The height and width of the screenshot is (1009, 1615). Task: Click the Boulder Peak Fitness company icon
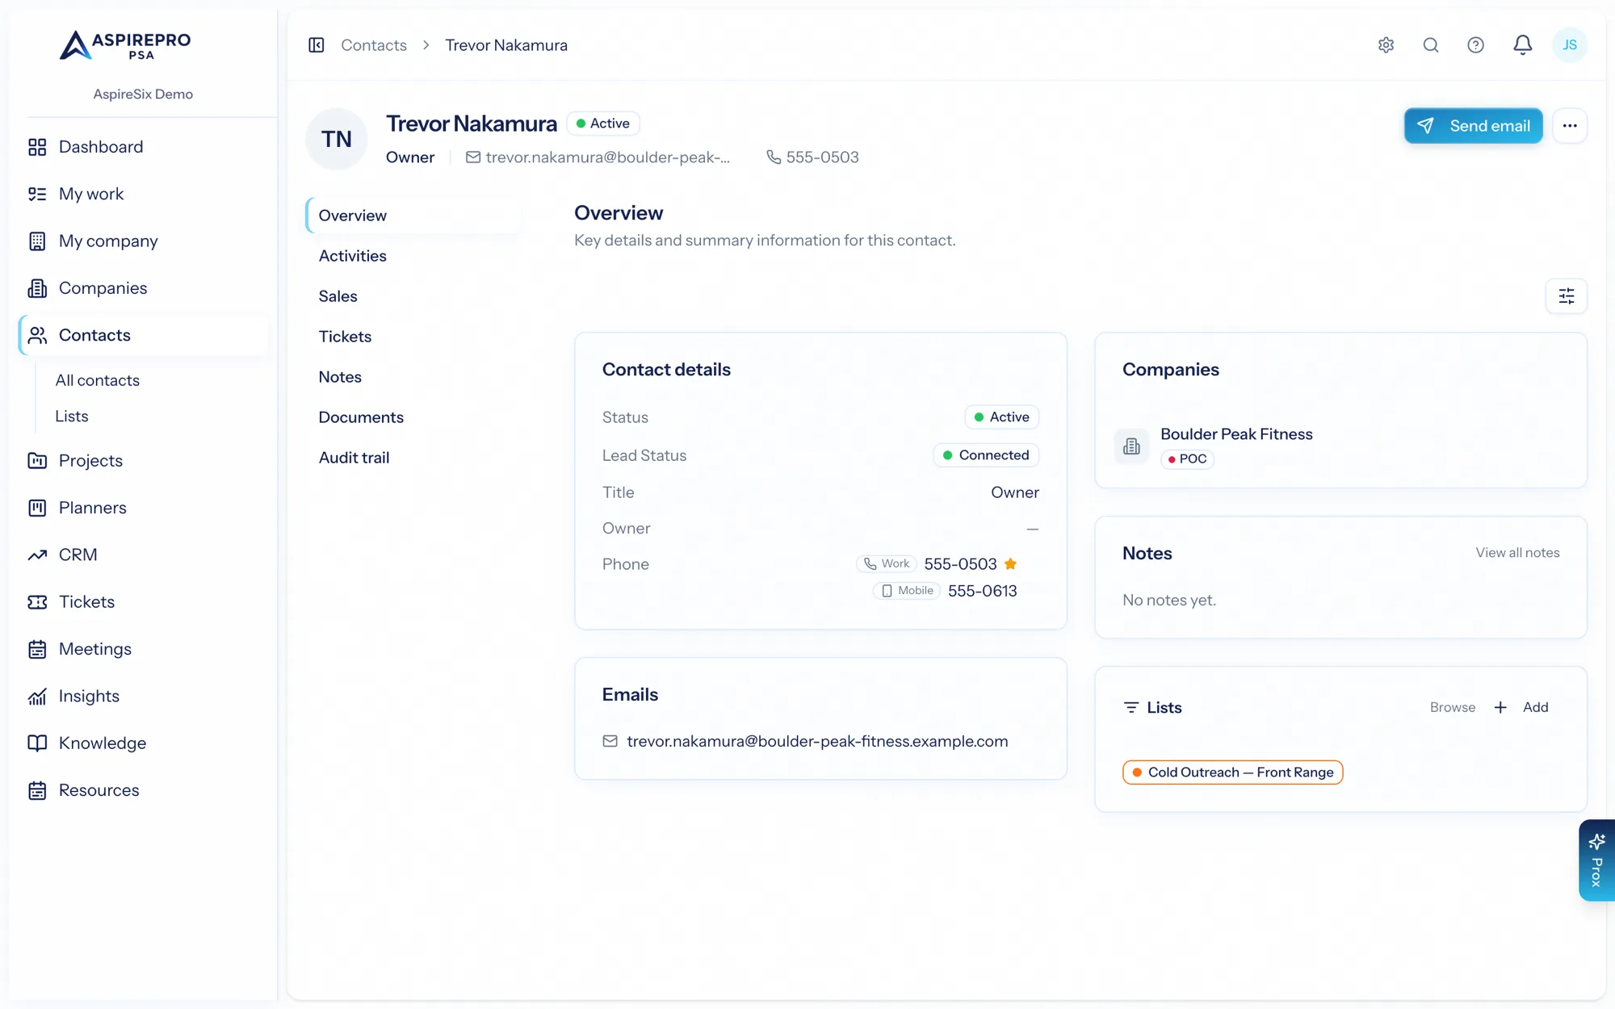[1131, 446]
